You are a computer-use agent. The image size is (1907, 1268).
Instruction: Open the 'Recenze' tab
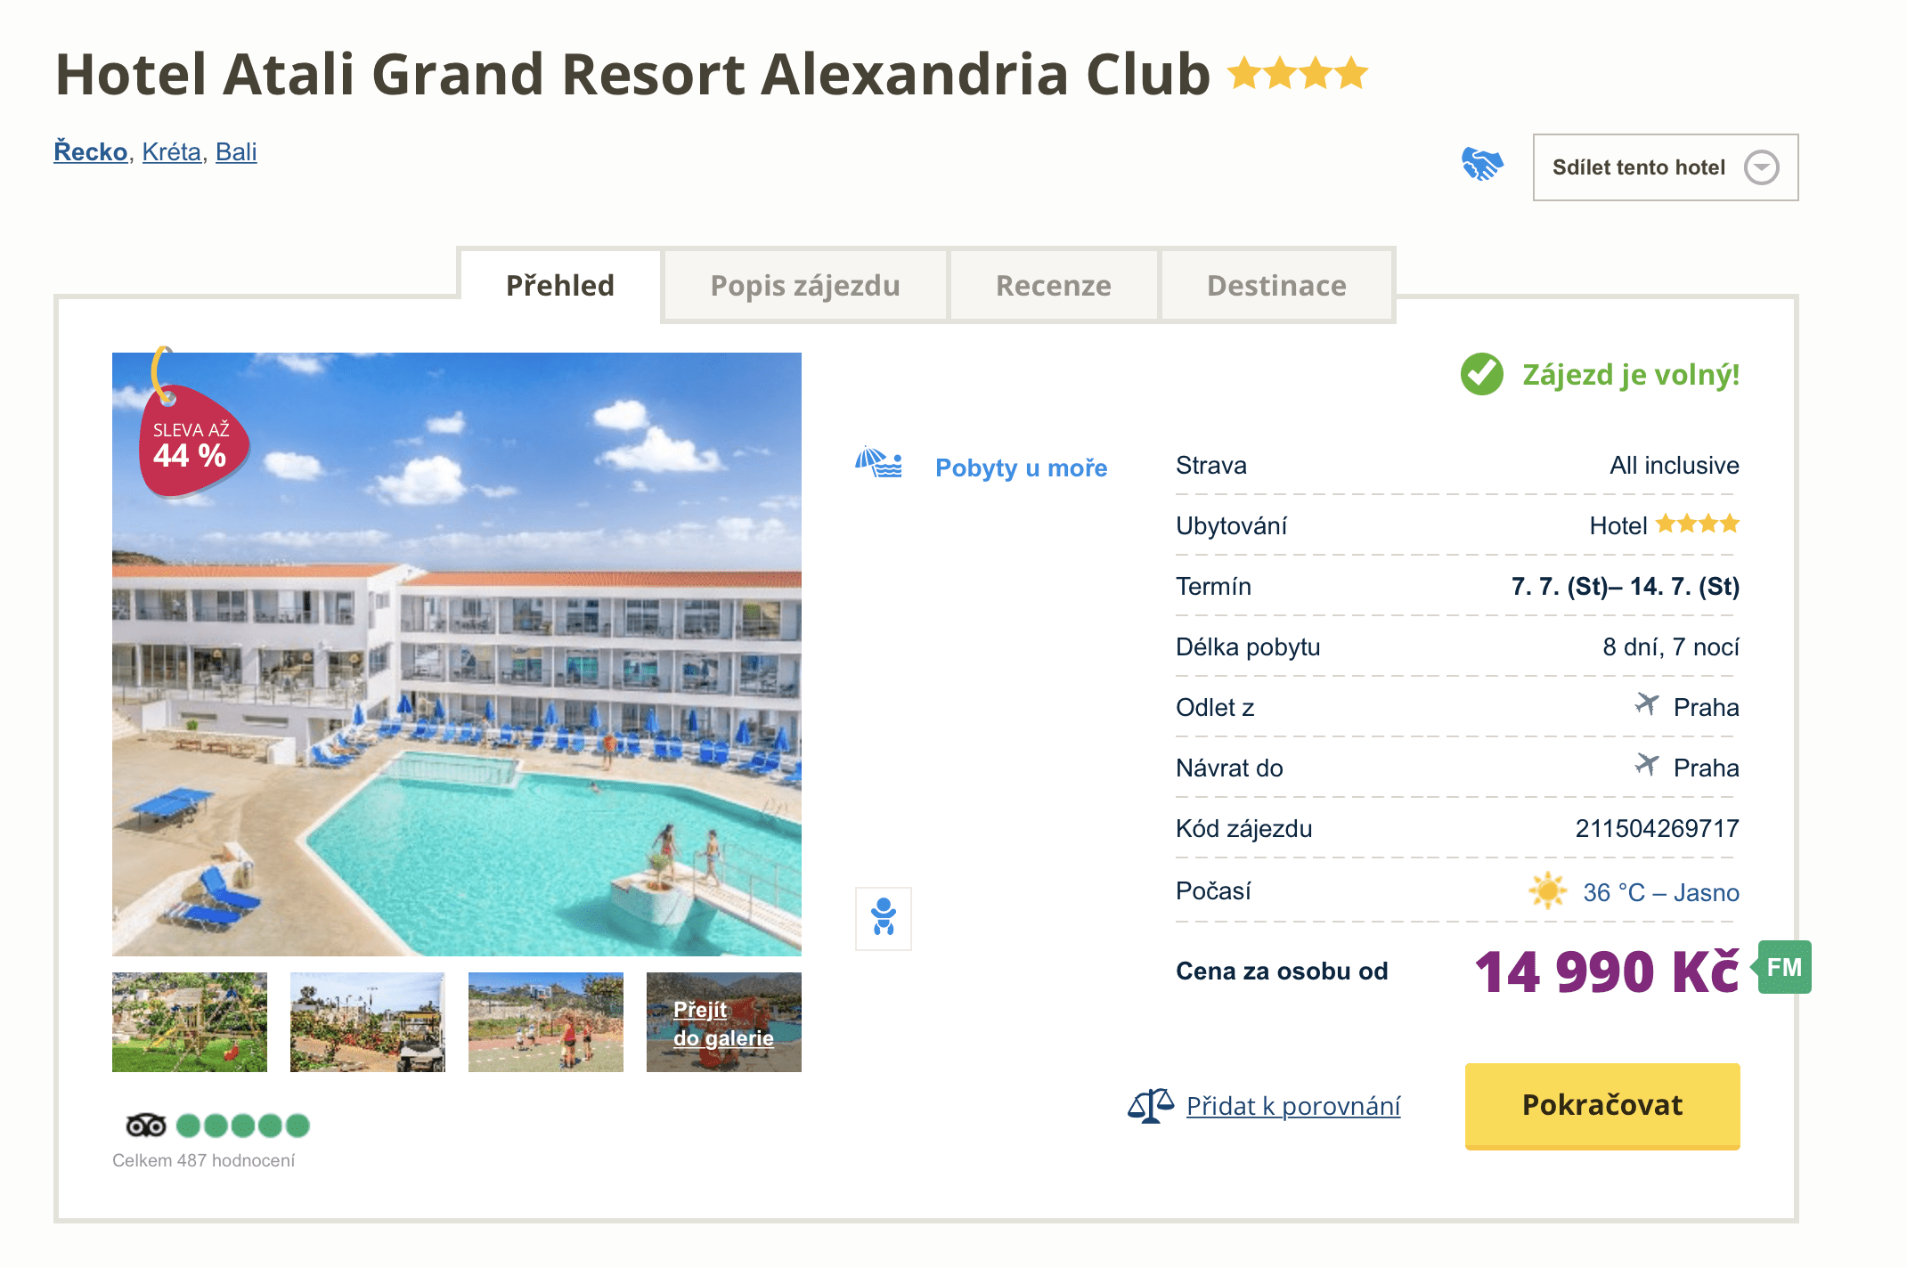[x=1053, y=286]
